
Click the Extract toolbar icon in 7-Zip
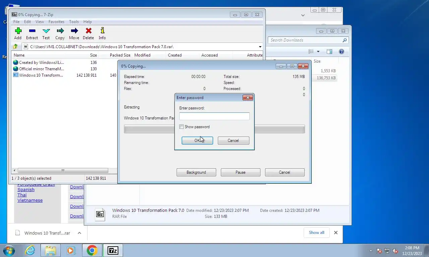click(x=32, y=31)
